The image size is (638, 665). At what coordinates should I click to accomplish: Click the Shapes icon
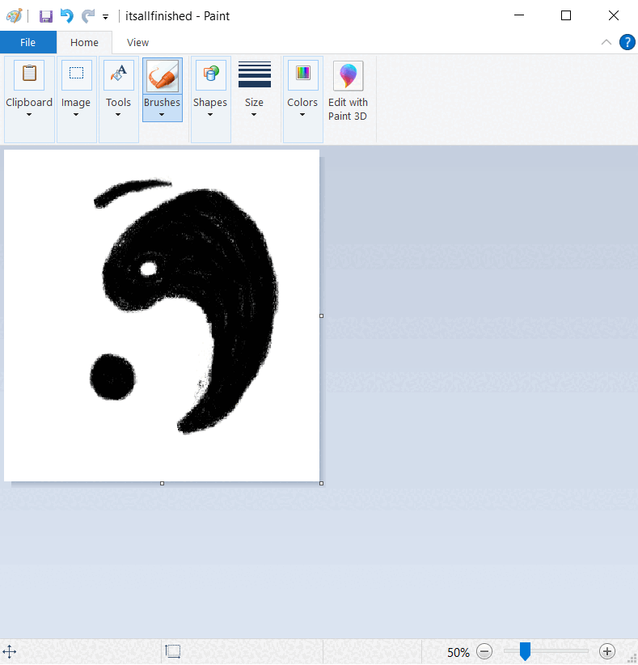(x=211, y=74)
